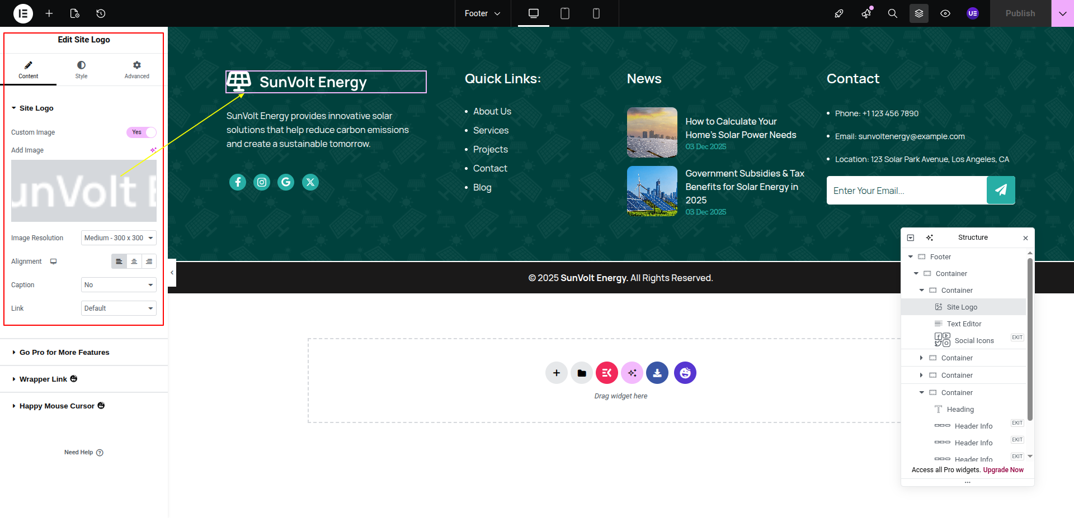The image size is (1074, 518).
Task: Switch to tablet responsive view
Action: [565, 13]
